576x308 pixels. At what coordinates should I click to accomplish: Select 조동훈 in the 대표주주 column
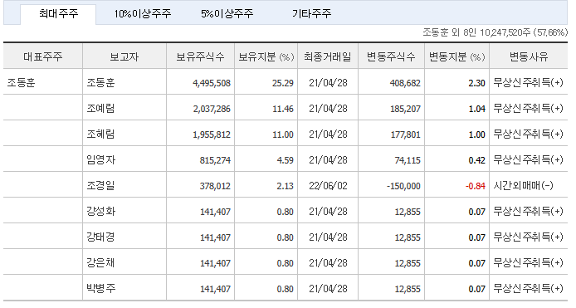click(21, 83)
